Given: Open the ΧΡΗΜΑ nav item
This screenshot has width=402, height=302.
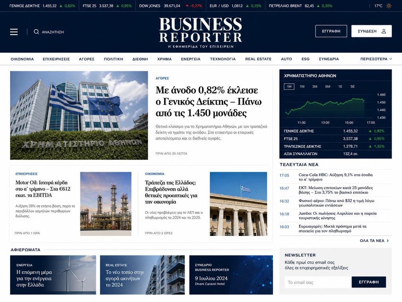Looking at the screenshot, I should (164, 59).
